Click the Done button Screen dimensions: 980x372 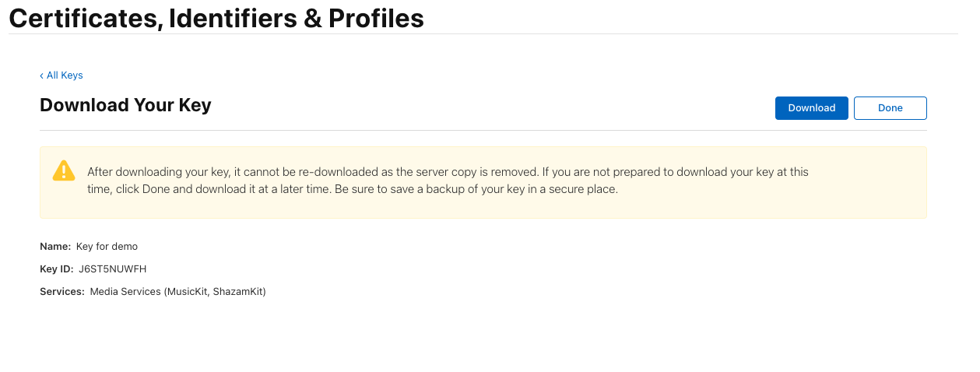[890, 108]
